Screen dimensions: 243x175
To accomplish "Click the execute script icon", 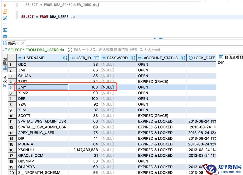I will [5, 12].
